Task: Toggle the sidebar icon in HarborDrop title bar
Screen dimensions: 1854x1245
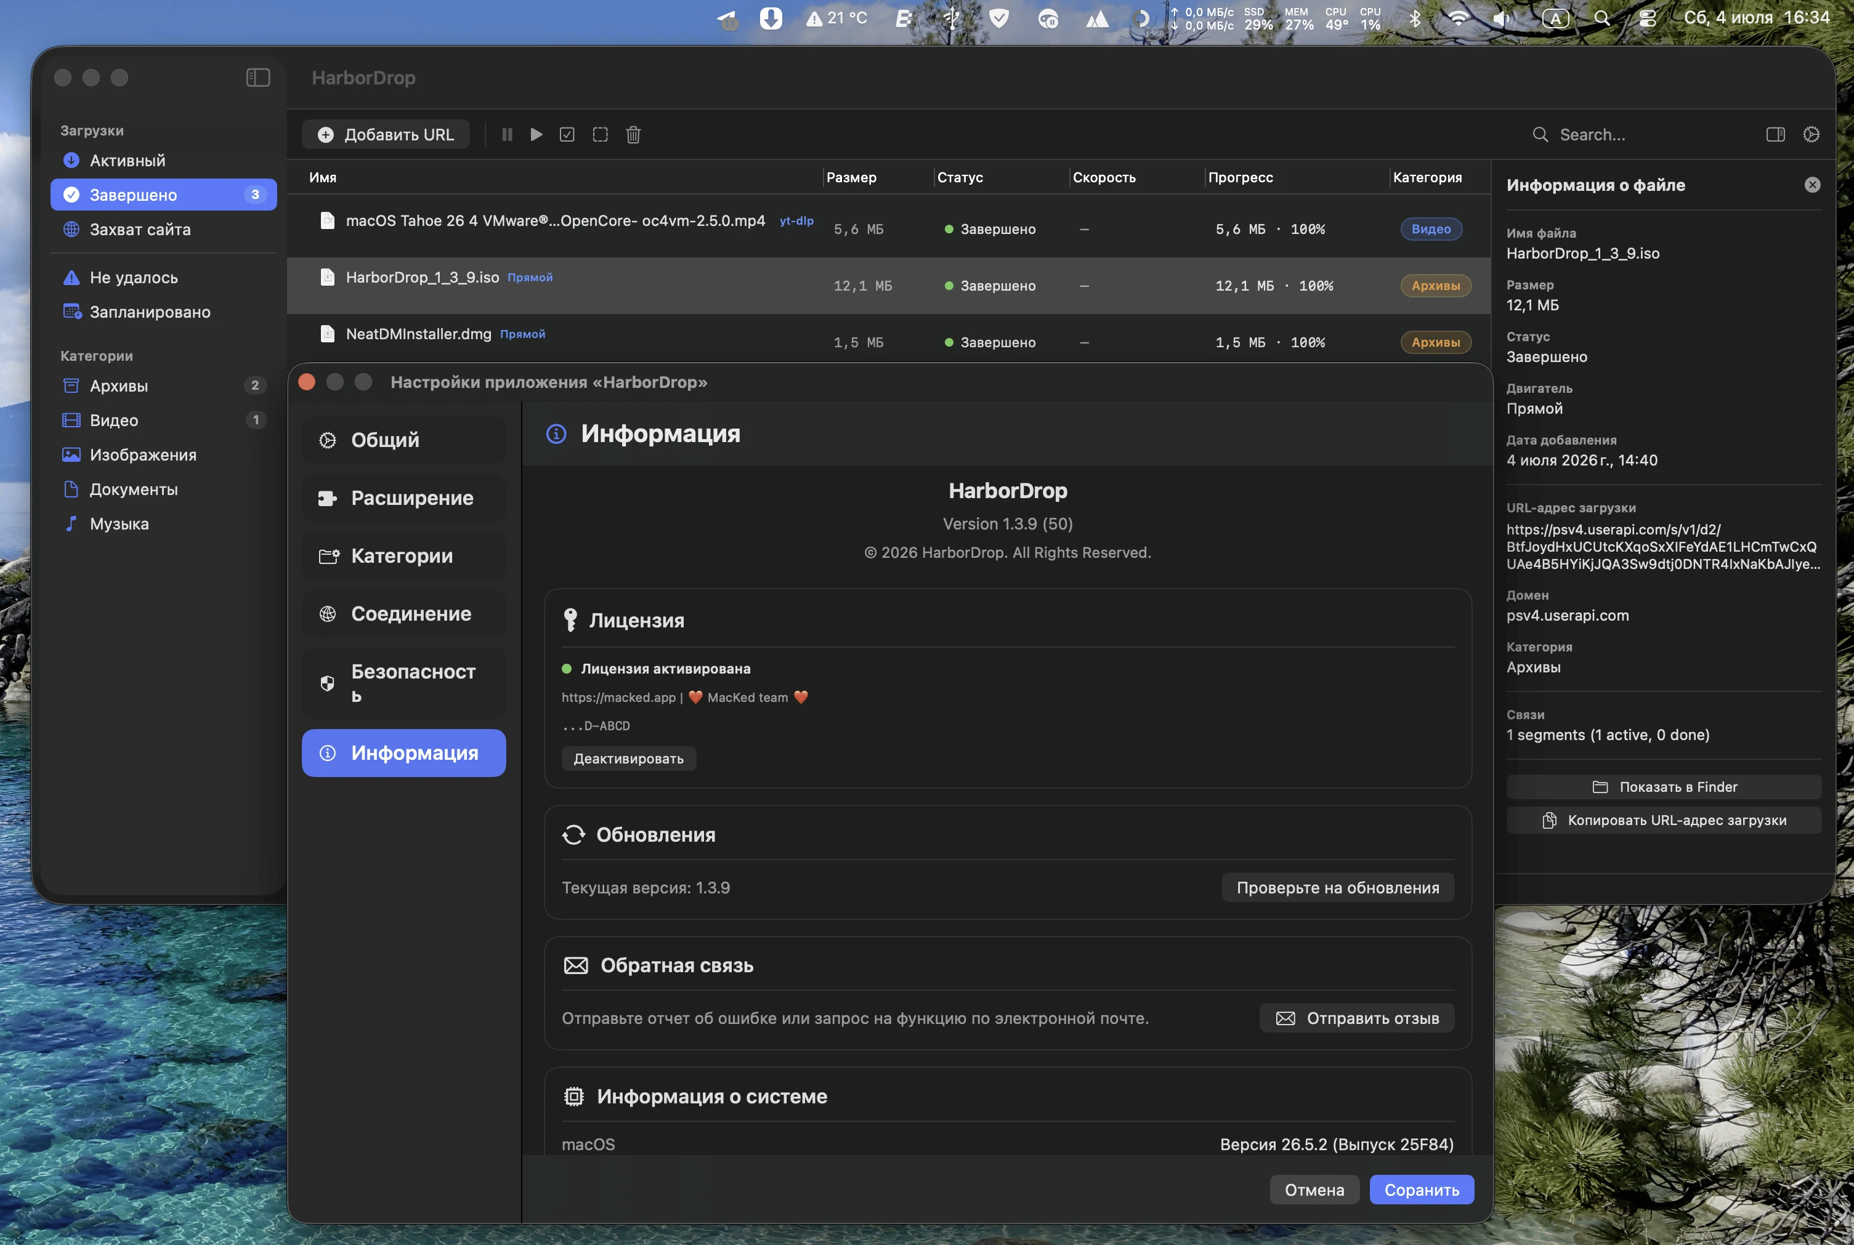Action: (x=258, y=77)
